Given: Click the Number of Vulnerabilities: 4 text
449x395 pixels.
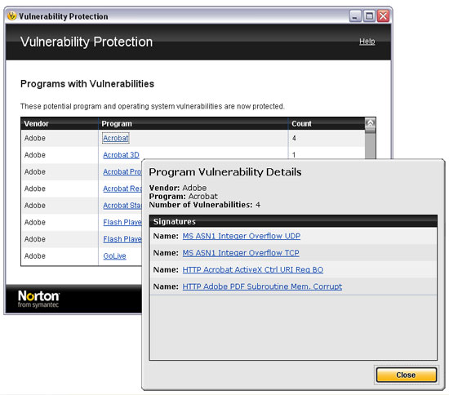Looking at the screenshot, I should (x=204, y=205).
